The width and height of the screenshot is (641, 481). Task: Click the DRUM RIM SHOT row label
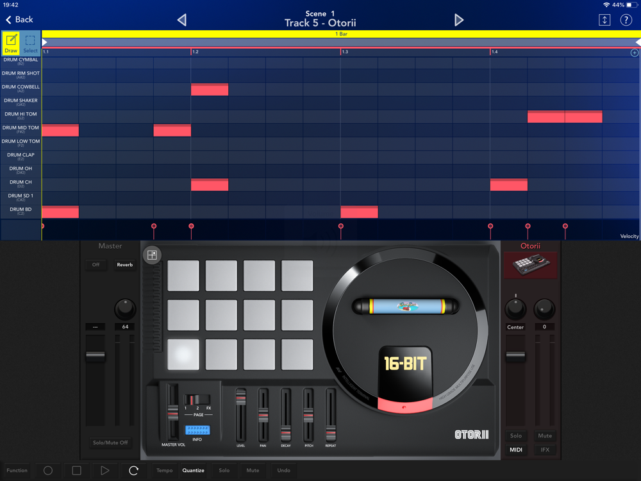21,75
